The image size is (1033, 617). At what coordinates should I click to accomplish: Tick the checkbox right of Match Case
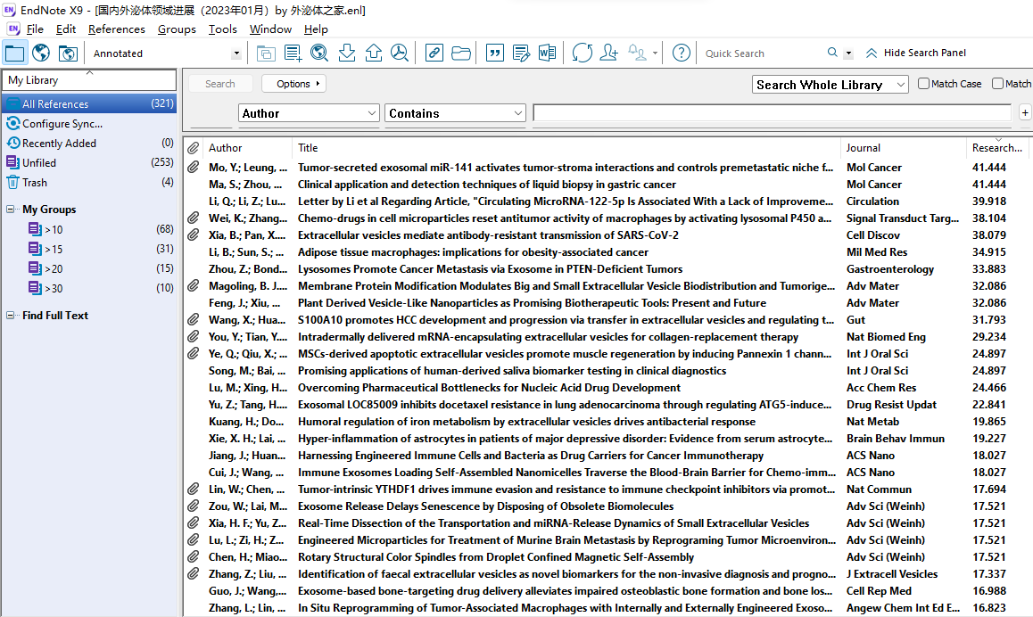[x=998, y=84]
